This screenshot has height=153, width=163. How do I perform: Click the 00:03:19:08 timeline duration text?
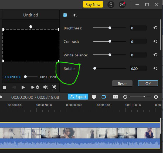tap(48, 97)
